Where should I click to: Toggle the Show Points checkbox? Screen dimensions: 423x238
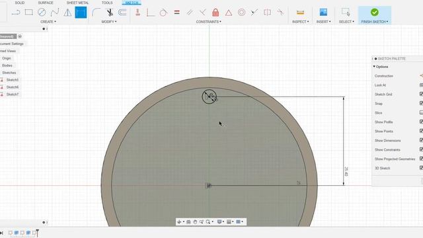point(421,131)
